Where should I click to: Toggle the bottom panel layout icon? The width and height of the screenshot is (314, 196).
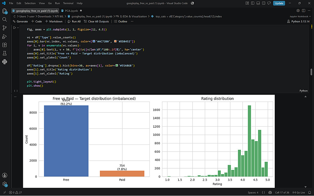[x=258, y=3]
